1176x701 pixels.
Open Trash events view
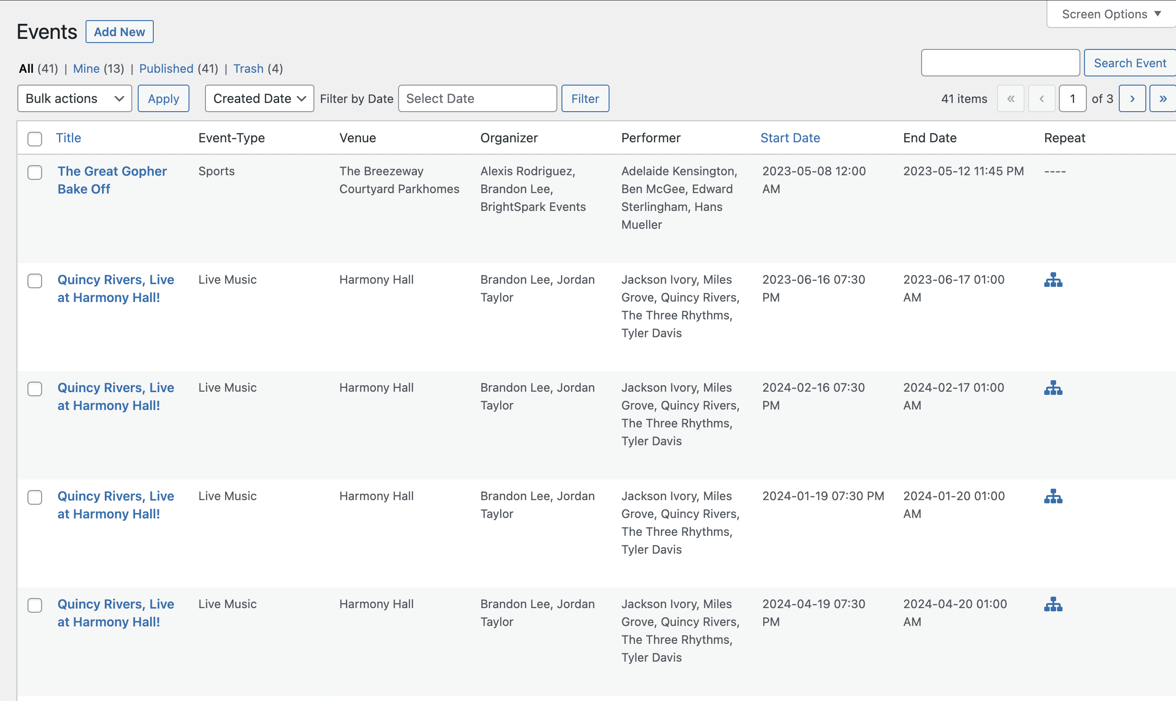pos(248,69)
